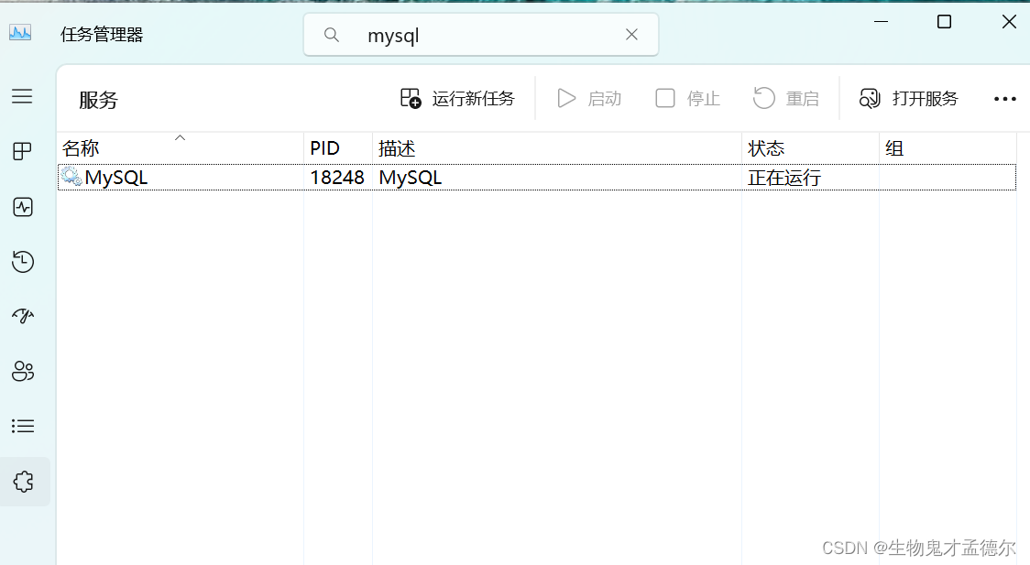Click the PID value 18248

(337, 178)
